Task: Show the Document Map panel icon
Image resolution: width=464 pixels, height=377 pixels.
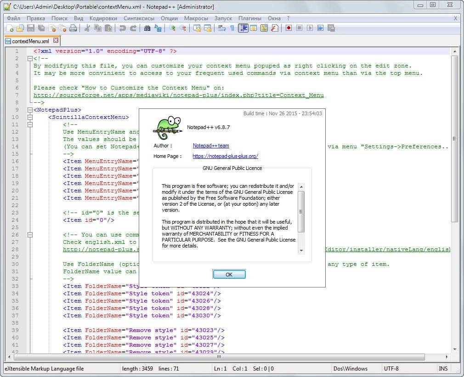Action: [x=264, y=28]
